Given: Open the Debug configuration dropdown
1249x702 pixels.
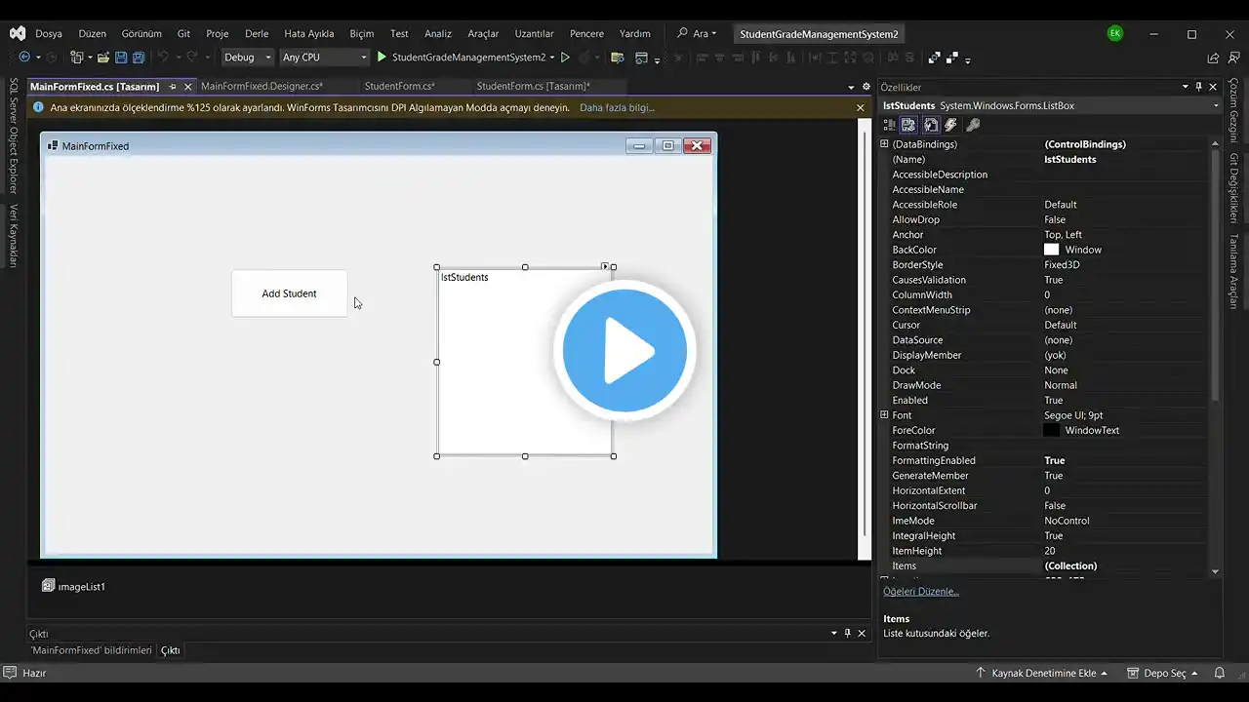Looking at the screenshot, I should point(247,58).
